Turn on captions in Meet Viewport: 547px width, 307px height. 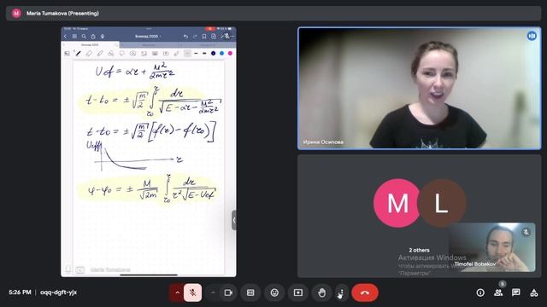point(250,293)
